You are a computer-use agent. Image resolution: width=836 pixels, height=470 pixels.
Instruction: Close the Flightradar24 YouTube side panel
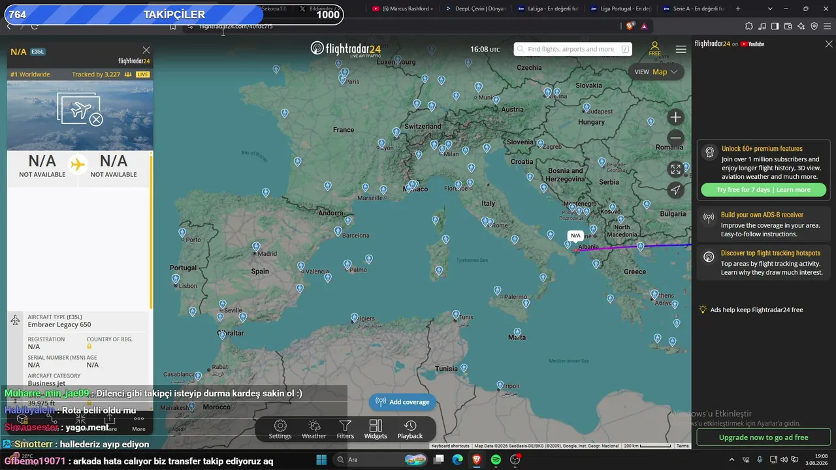829,44
